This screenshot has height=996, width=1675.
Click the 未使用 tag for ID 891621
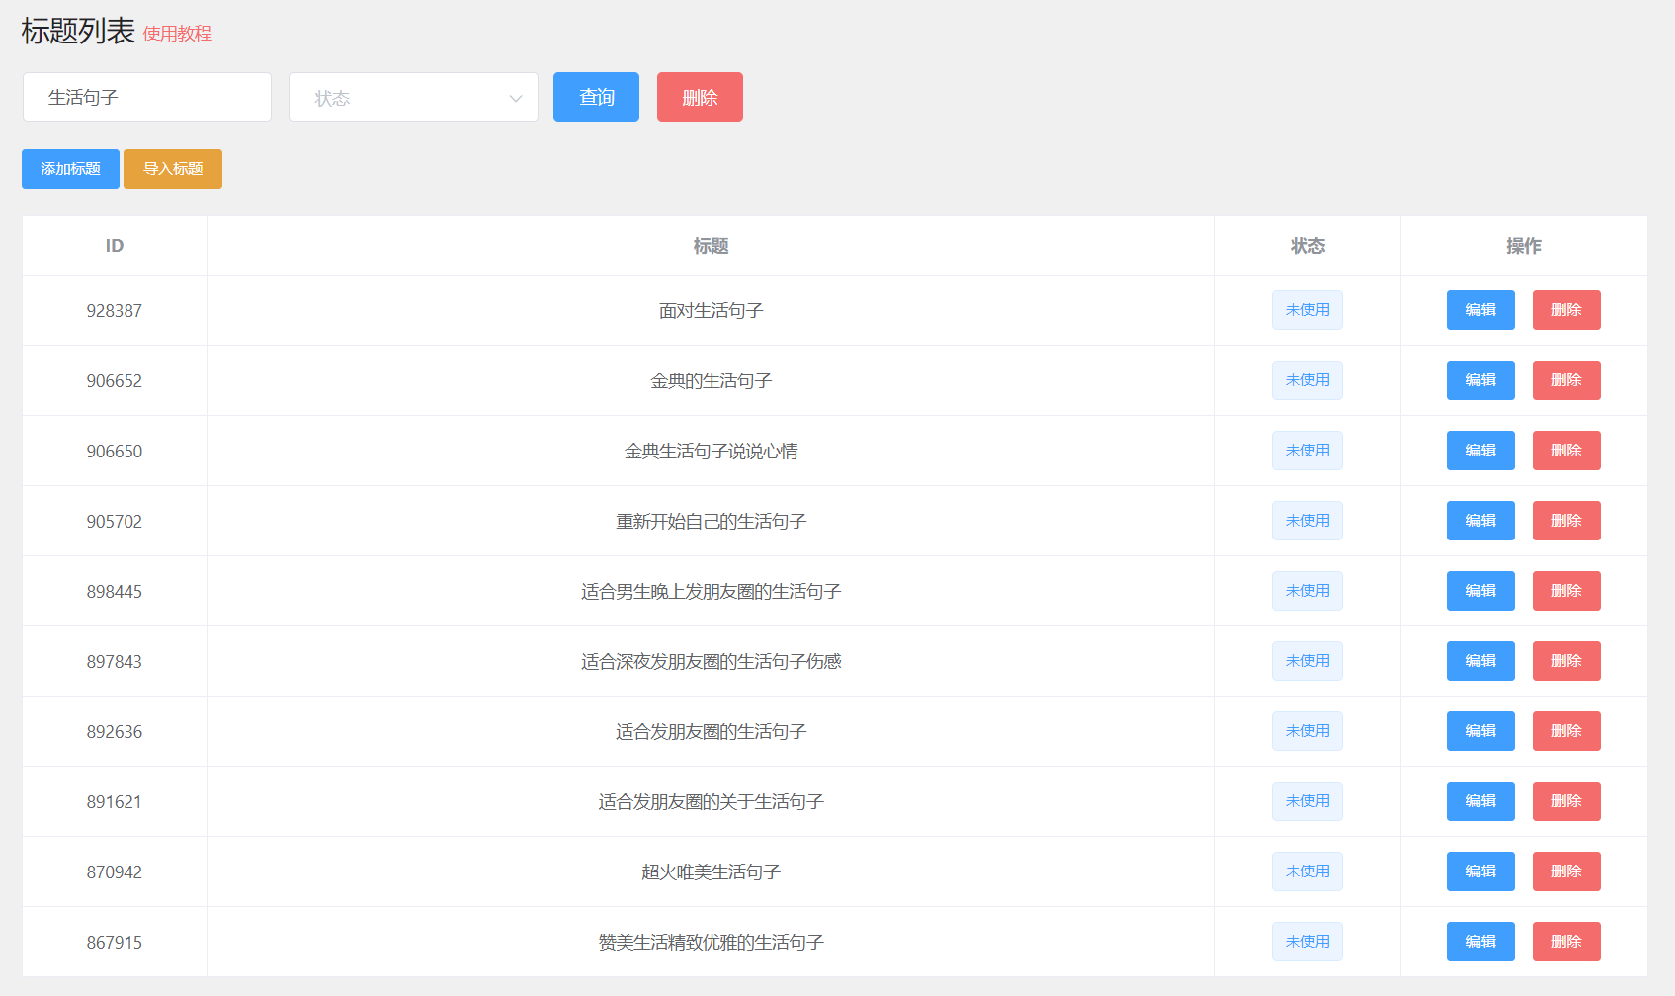pos(1307,801)
